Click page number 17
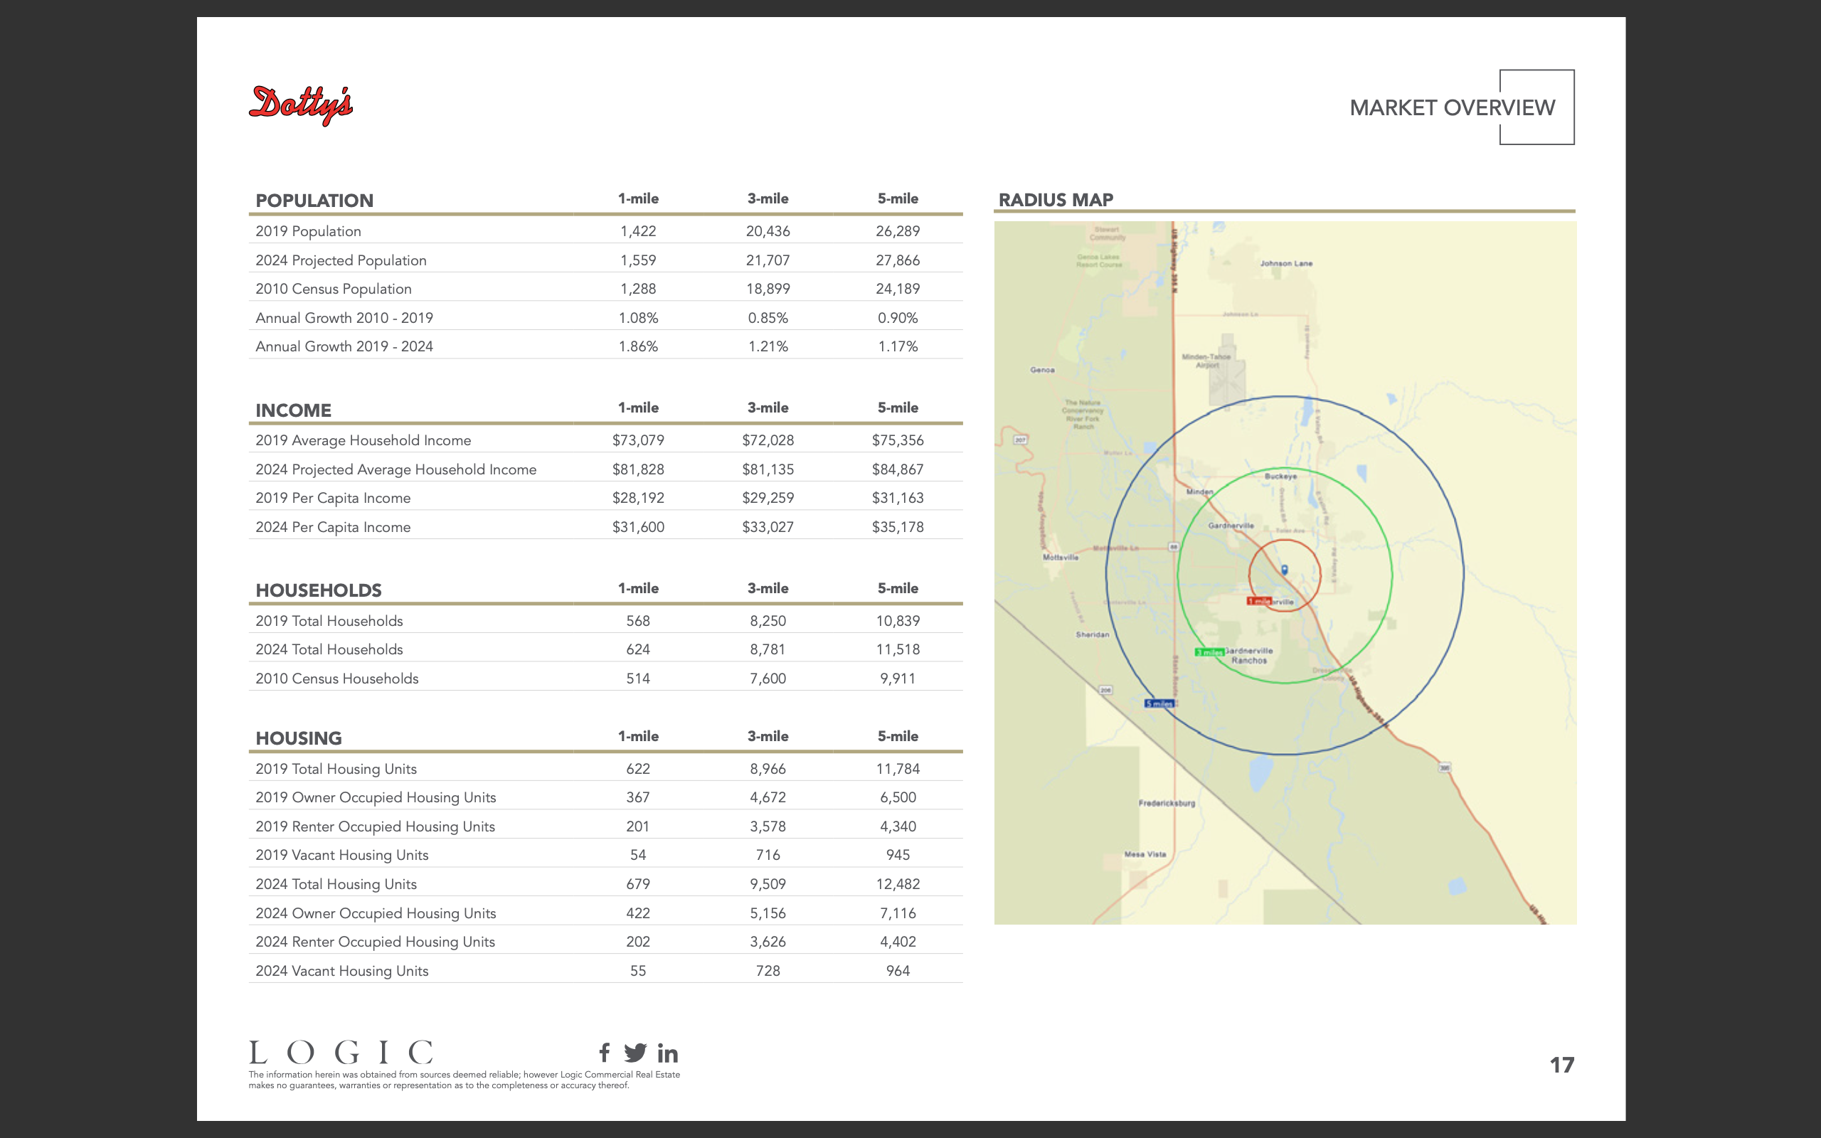This screenshot has height=1138, width=1821. [1561, 1065]
